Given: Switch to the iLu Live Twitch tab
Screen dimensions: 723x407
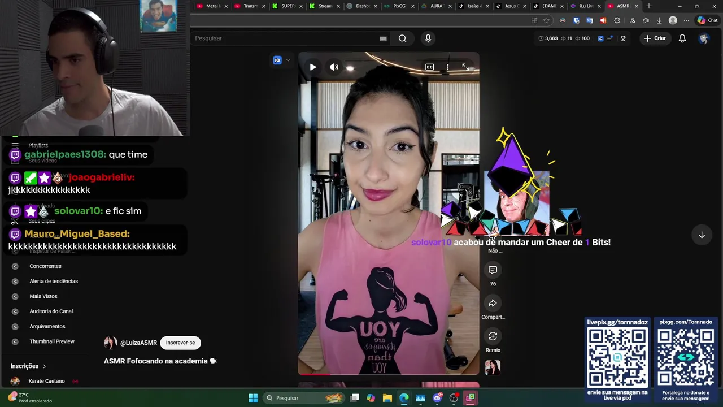Looking at the screenshot, I should pyautogui.click(x=586, y=6).
